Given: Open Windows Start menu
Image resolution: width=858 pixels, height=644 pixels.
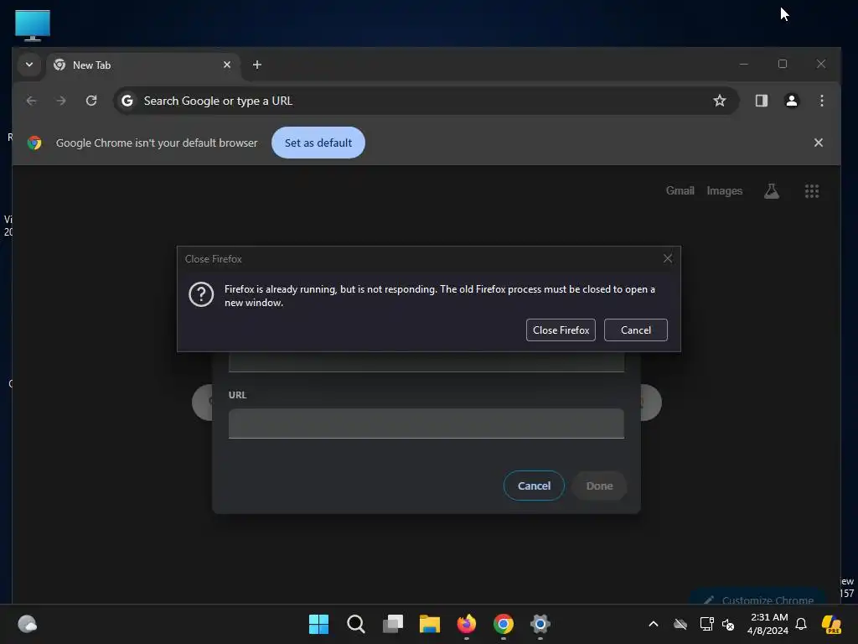Looking at the screenshot, I should pos(318,624).
